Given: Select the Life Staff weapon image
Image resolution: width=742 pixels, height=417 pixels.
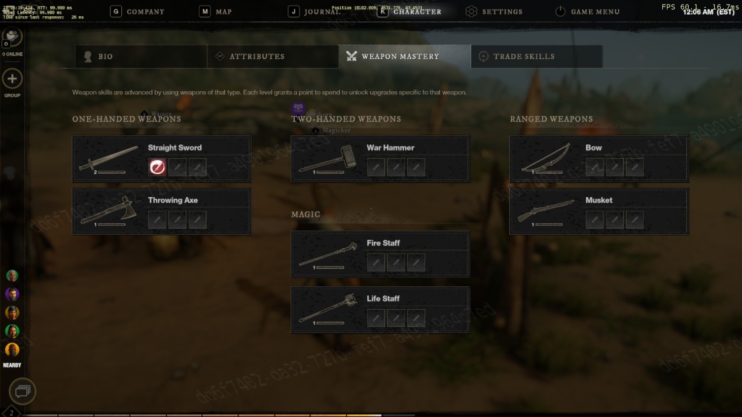Looking at the screenshot, I should click(x=328, y=309).
